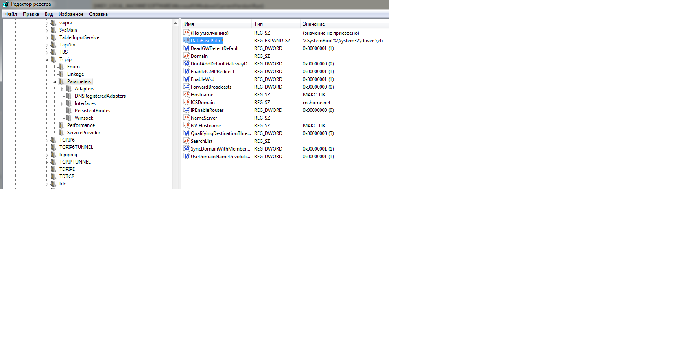Image resolution: width=681 pixels, height=349 pixels.
Task: Open the Файл menu
Action: 11,14
